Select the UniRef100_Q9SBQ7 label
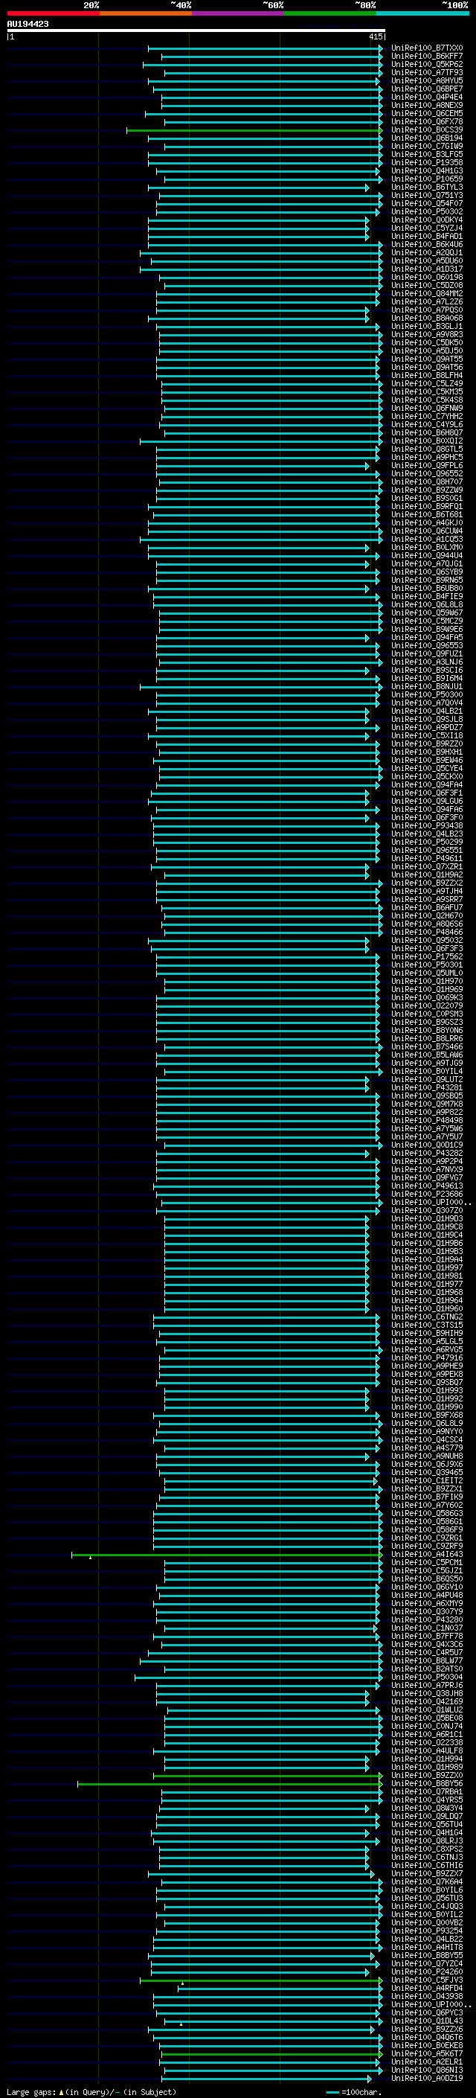Viewport: 476px width, 2098px height. [426, 1383]
